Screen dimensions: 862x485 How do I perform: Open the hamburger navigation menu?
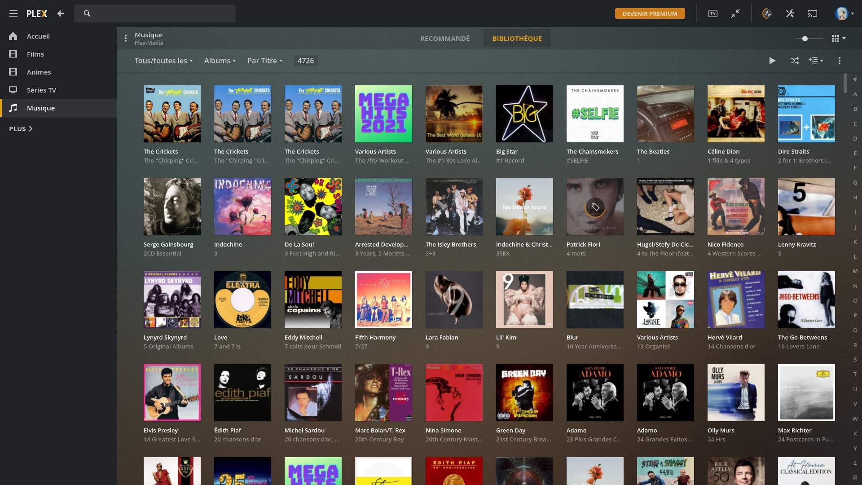point(13,13)
